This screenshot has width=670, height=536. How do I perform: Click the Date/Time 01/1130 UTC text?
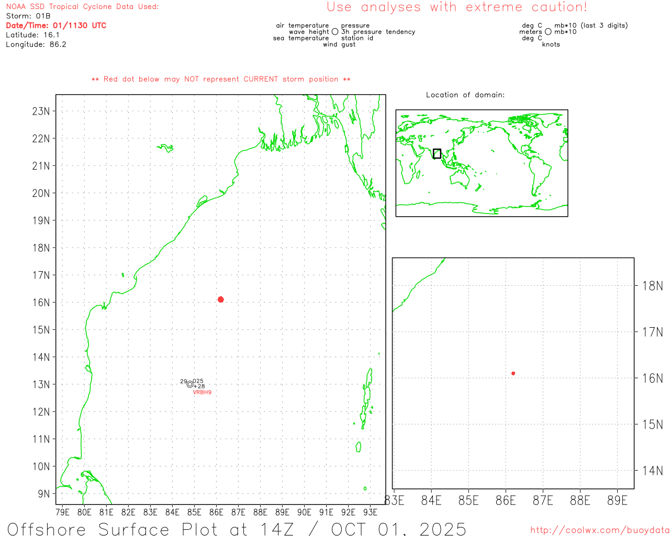tap(56, 26)
